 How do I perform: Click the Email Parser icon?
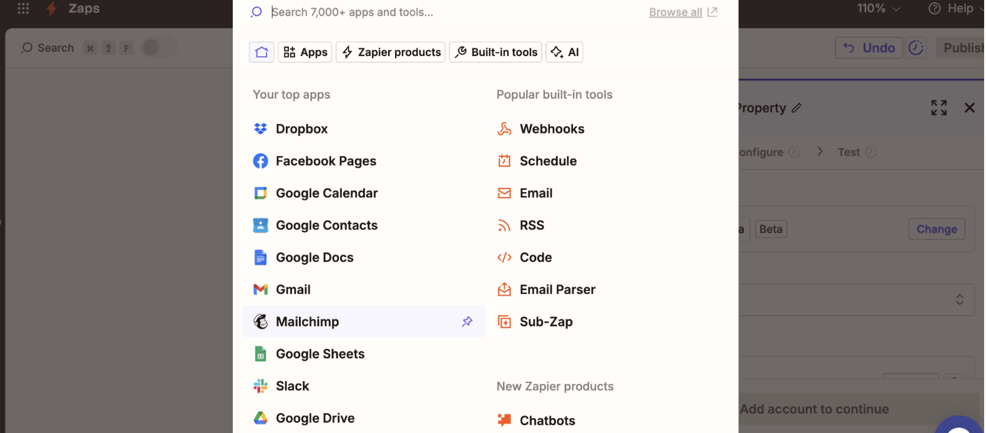pos(504,289)
